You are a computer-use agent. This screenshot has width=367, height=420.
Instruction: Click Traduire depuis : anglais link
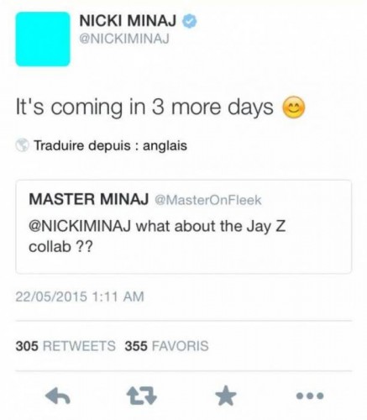(111, 145)
